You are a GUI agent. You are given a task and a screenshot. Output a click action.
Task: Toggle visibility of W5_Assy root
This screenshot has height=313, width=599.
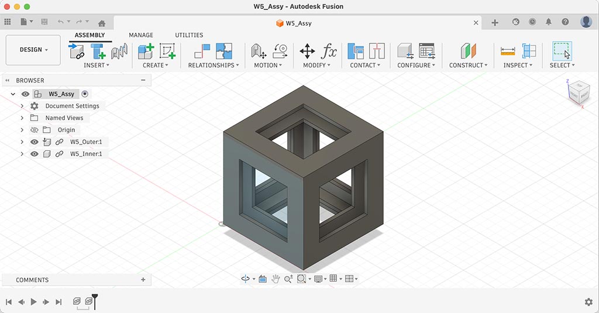tap(25, 94)
